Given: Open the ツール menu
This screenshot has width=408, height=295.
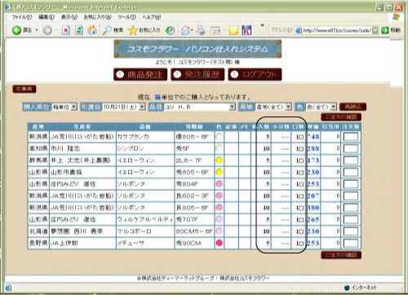Looking at the screenshot, I should point(126,17).
